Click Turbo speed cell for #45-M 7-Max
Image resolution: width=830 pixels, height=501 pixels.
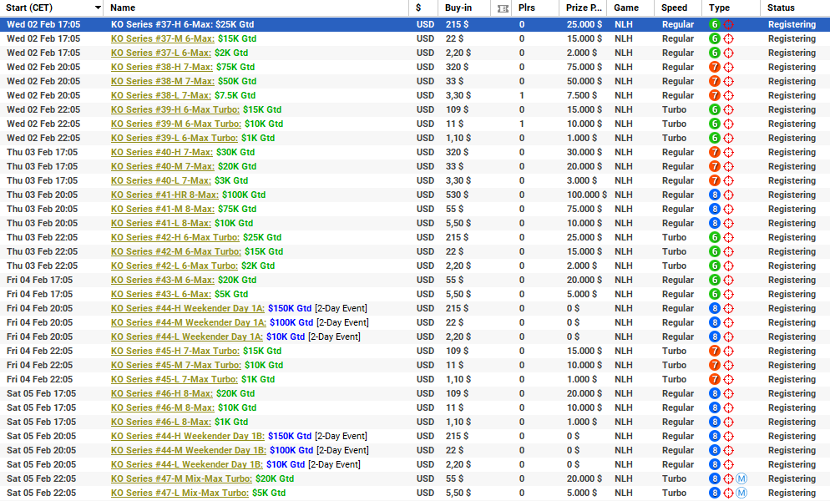tap(674, 366)
